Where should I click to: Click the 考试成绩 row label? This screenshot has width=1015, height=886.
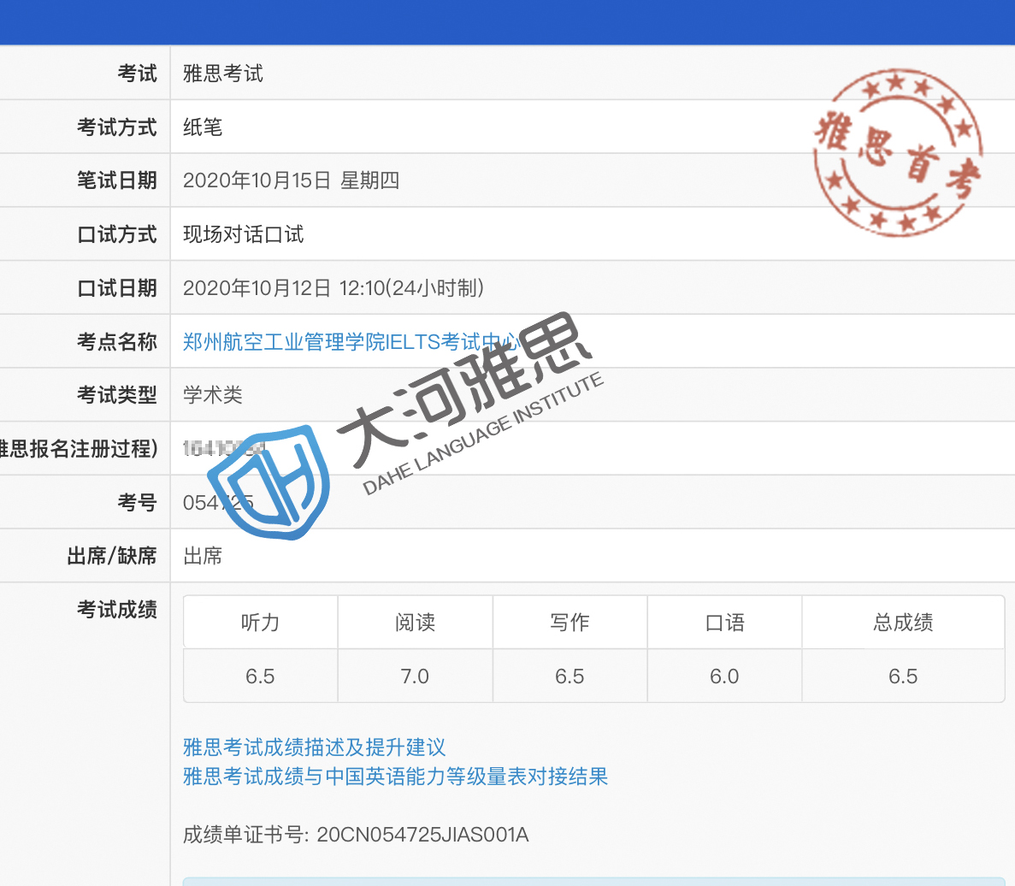117,609
